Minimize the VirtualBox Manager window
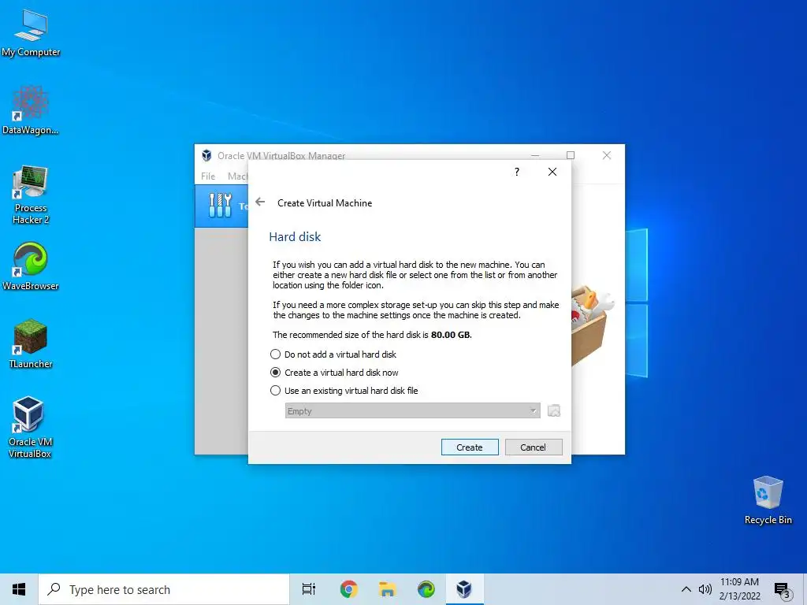 tap(535, 155)
